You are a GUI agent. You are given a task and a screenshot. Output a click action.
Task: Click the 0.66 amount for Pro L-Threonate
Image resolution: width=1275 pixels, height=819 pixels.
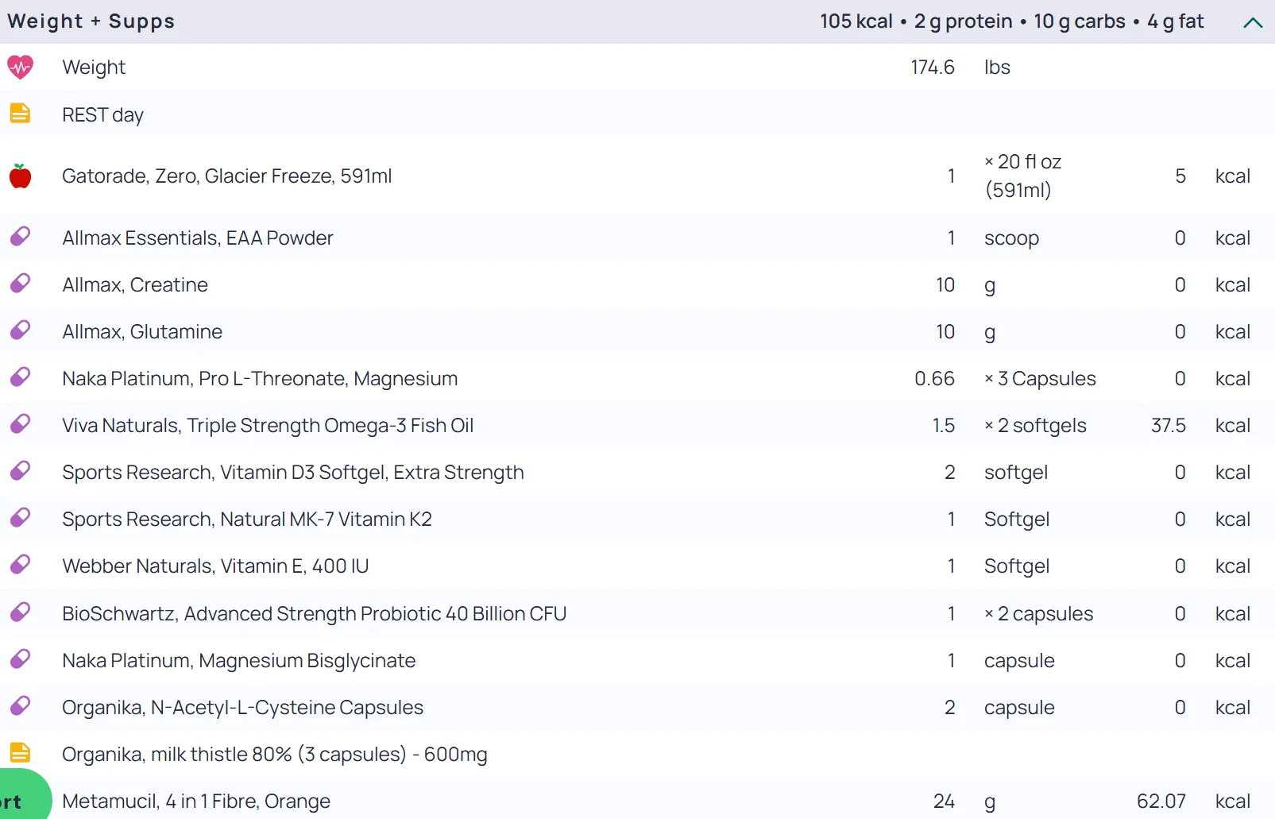click(x=934, y=379)
